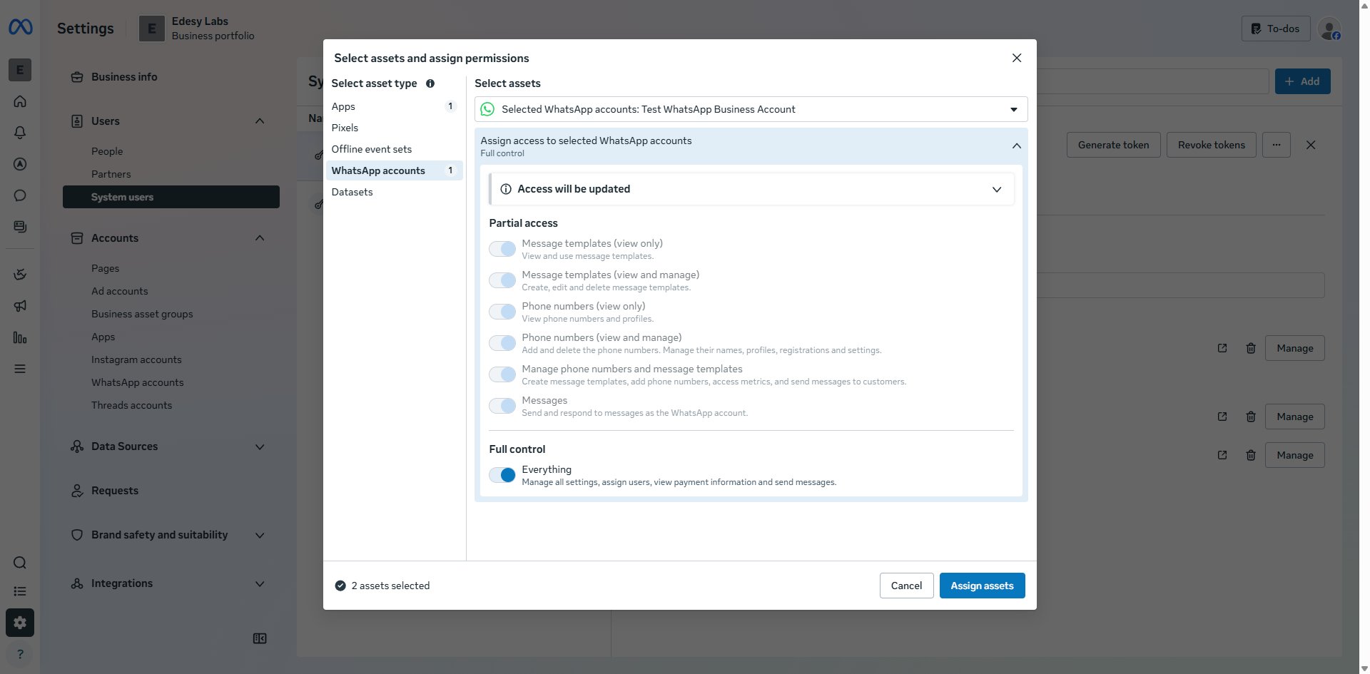Close the Select assets dialog

coord(1017,58)
